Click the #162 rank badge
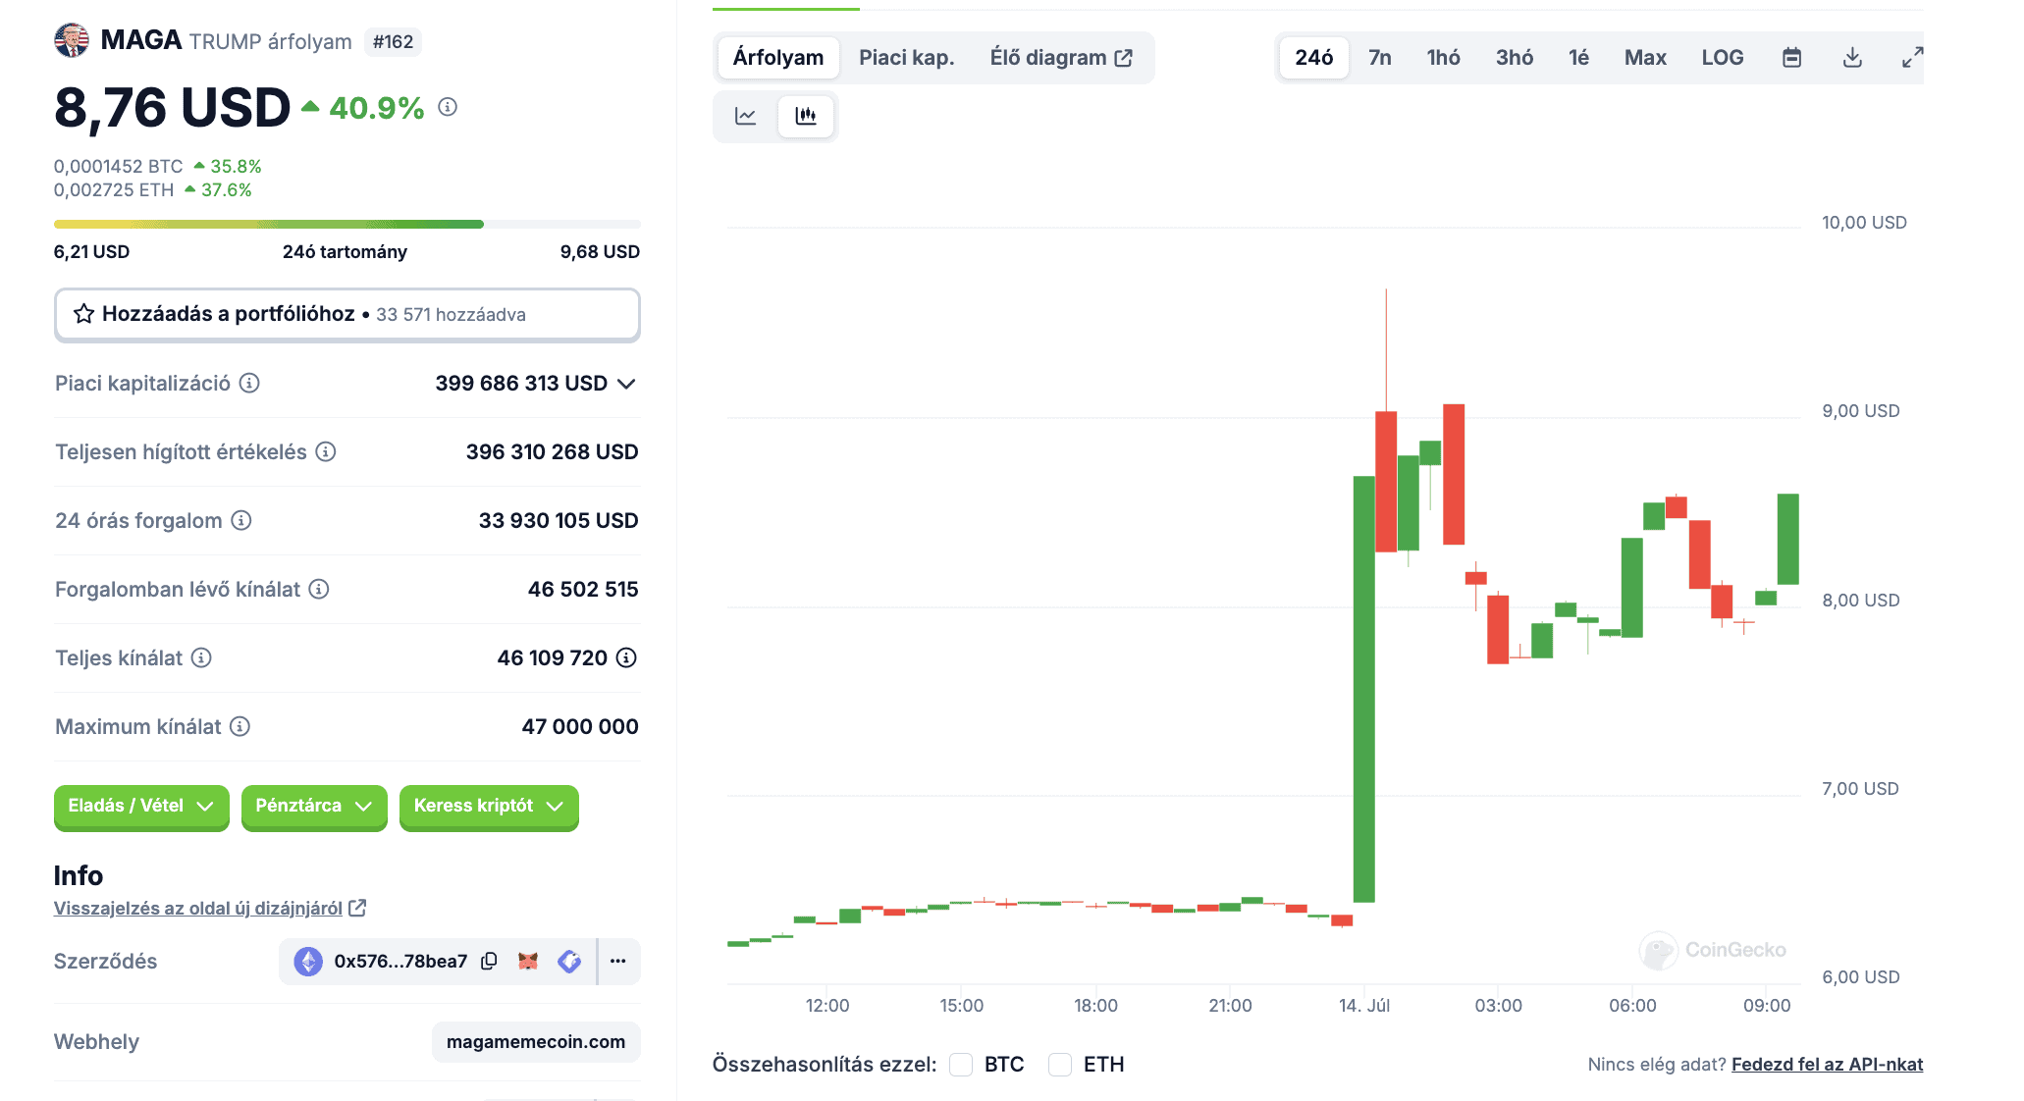The width and height of the screenshot is (2024, 1101). [x=394, y=42]
